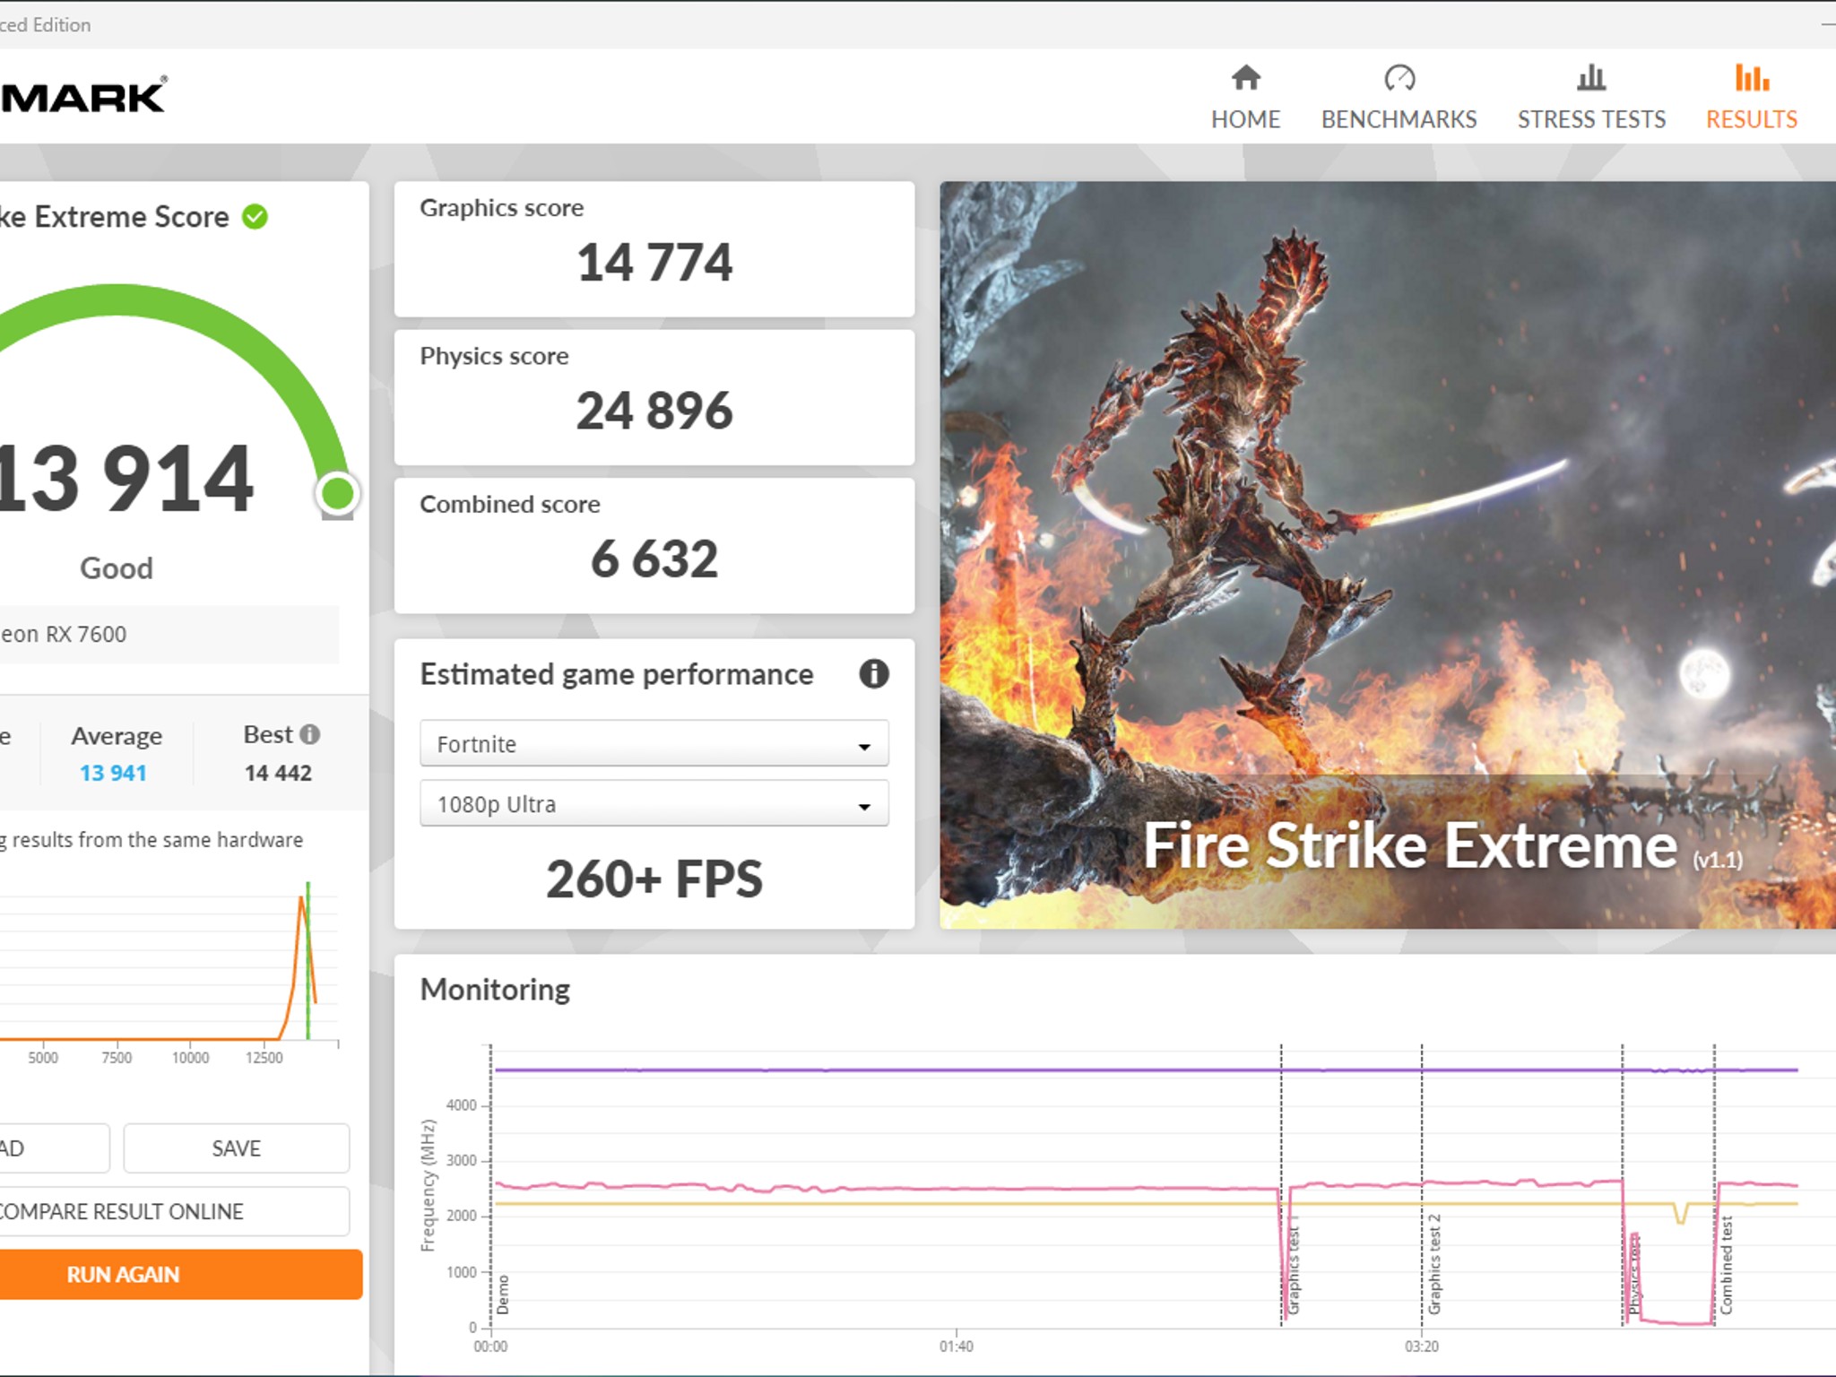Click the green marker in score distribution chart

pos(307,960)
